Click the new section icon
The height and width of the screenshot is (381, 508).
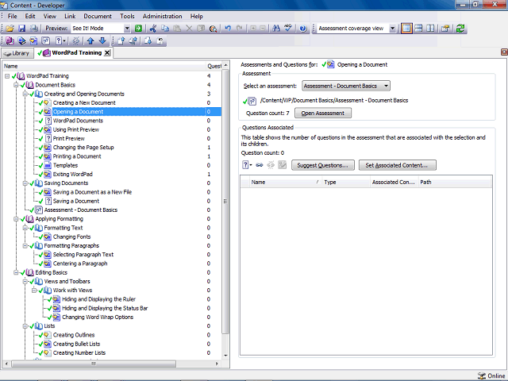click(21, 40)
